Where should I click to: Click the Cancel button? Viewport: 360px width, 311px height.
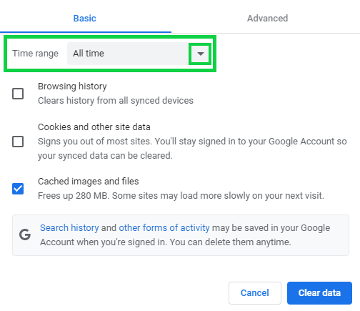[x=255, y=293]
